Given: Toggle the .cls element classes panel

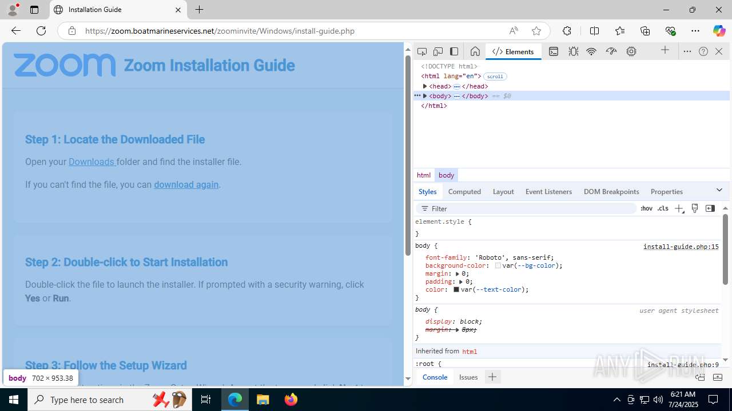Looking at the screenshot, I should coord(663,208).
